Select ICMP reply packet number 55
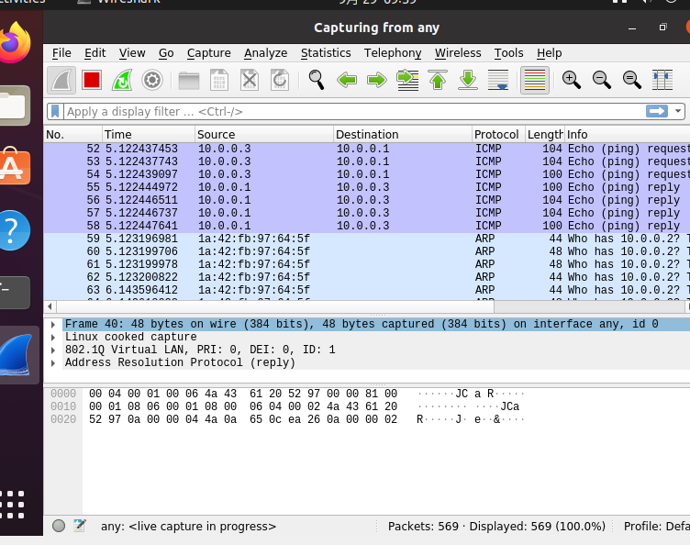Viewport: 690px width, 545px height. point(367,187)
